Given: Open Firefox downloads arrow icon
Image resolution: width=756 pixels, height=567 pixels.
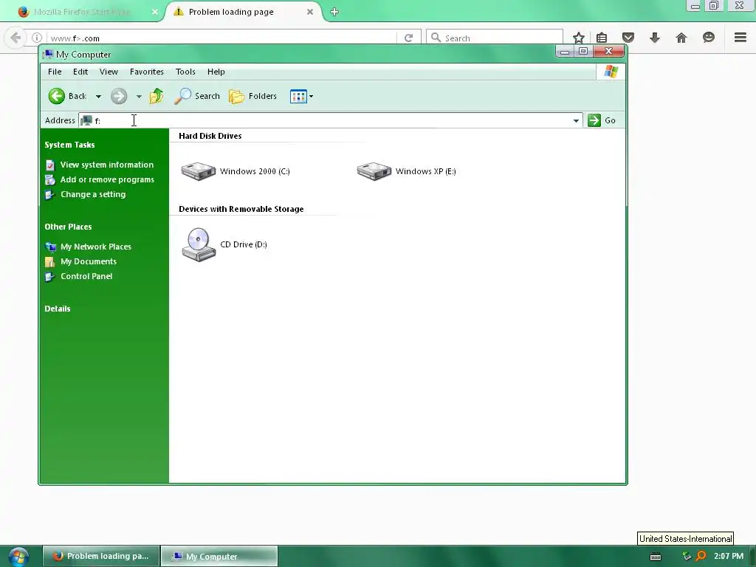Looking at the screenshot, I should point(654,38).
